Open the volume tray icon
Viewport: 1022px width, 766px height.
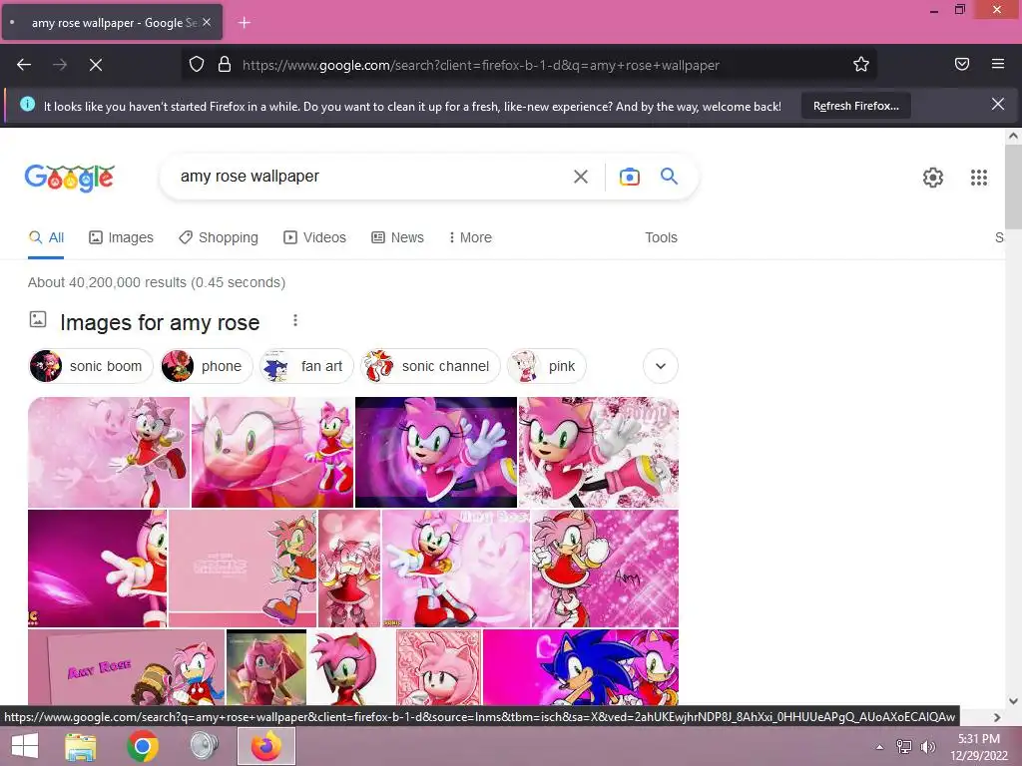[x=927, y=747]
